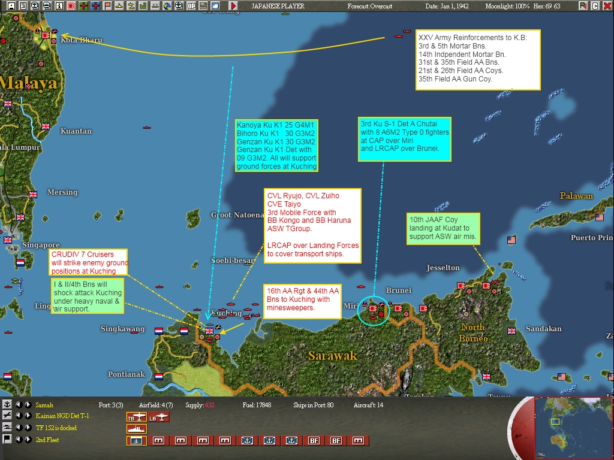Click the rising sun flag toolbar icon
This screenshot has height=460, width=614.
click(x=71, y=5)
